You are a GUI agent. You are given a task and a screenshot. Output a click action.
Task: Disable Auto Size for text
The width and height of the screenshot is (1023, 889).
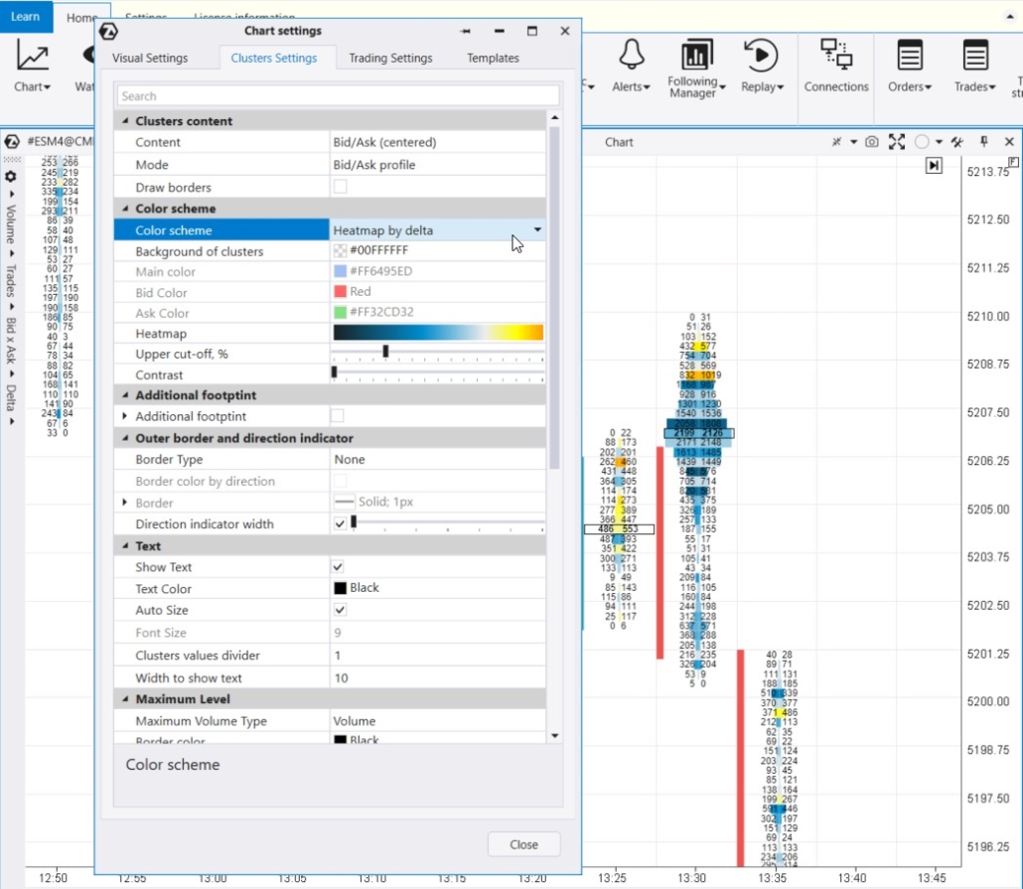[x=339, y=610]
